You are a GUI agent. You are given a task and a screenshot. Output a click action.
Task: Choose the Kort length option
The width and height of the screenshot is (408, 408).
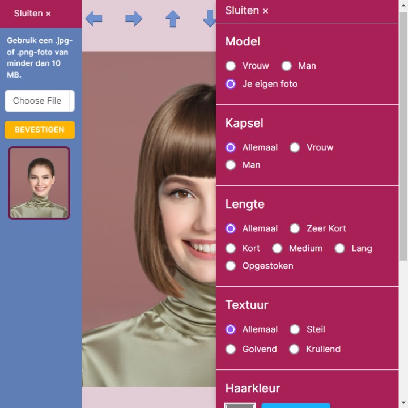pos(231,248)
